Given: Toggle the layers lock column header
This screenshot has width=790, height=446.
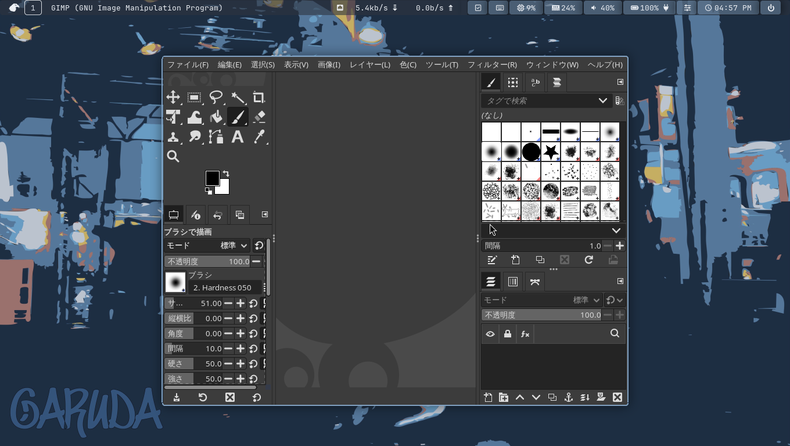Looking at the screenshot, I should pos(508,334).
